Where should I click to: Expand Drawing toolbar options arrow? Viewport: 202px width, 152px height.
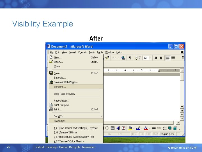[x=180, y=129]
